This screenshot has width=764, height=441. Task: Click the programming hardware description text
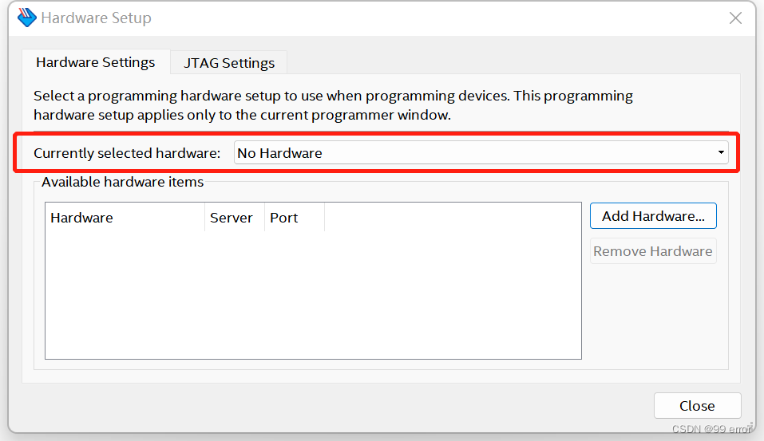point(333,105)
